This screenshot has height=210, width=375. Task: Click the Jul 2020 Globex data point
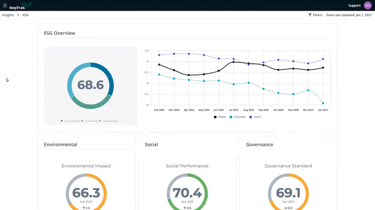click(x=233, y=62)
